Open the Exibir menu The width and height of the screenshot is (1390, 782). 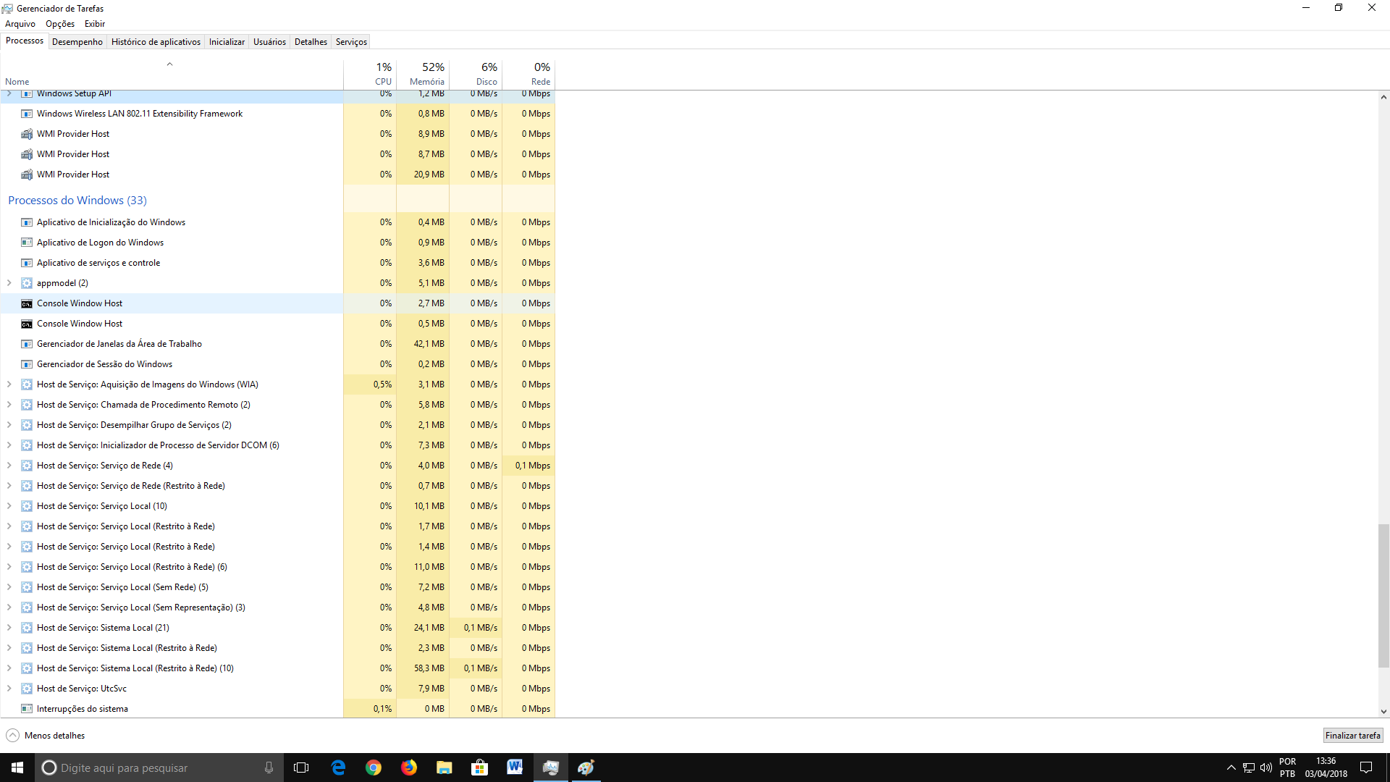click(95, 24)
